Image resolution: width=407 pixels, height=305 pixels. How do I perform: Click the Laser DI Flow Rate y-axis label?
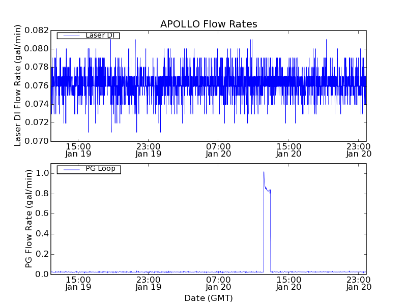[x=18, y=85]
